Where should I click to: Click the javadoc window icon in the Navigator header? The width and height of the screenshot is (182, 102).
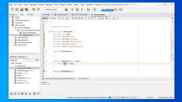pos(37,60)
